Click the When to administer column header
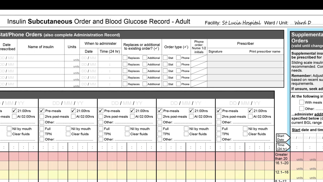This screenshot has height=182, width=323. [x=100, y=43]
